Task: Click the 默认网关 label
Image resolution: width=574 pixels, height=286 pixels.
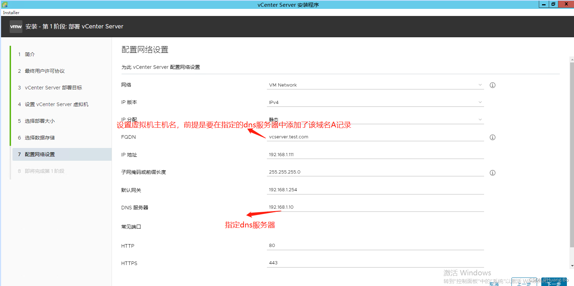Action: (x=131, y=190)
